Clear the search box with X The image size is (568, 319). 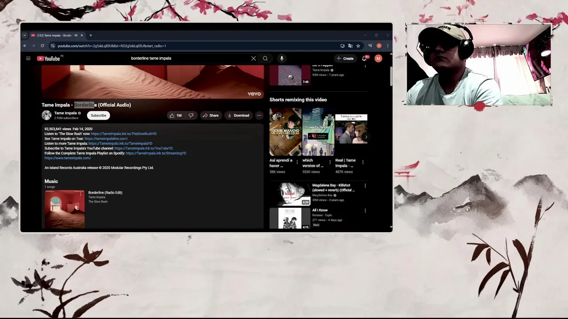253,58
